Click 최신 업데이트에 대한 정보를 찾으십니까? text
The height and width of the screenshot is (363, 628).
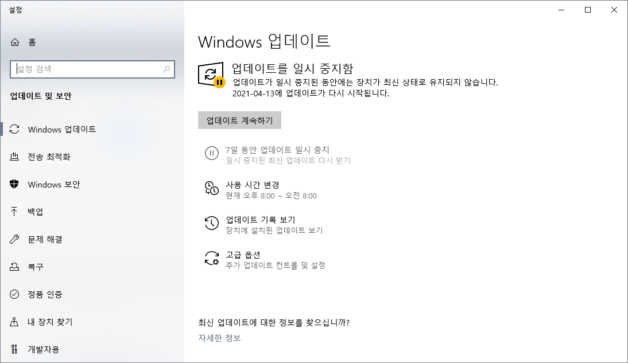(x=274, y=323)
